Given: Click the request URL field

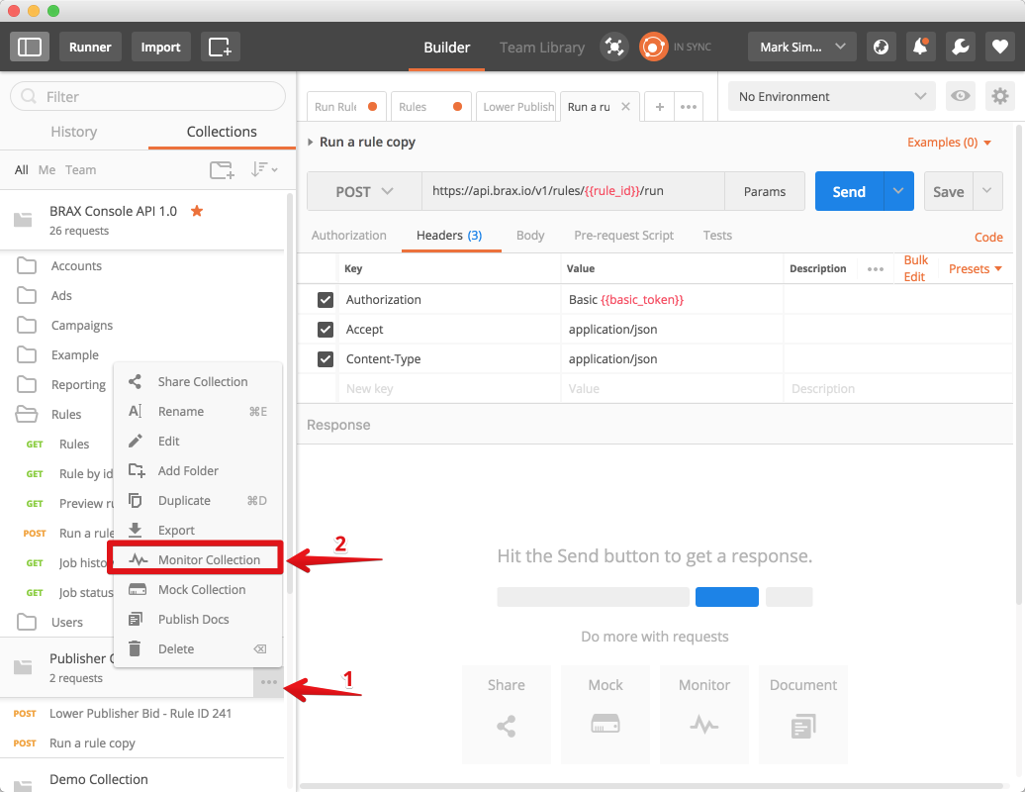Looking at the screenshot, I should (573, 192).
